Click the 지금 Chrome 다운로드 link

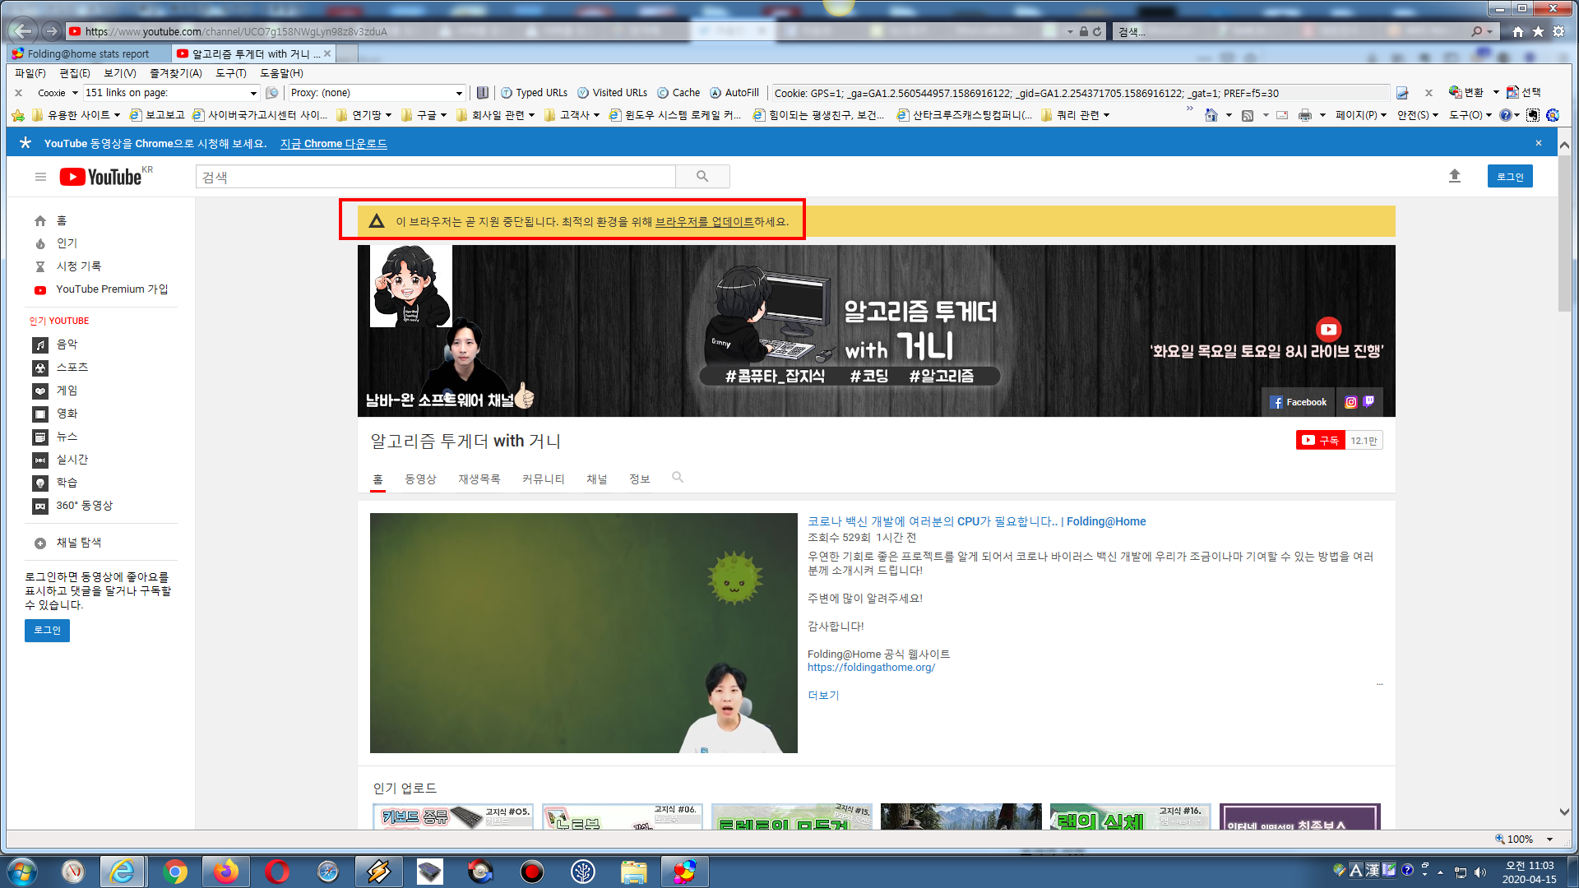tap(334, 143)
